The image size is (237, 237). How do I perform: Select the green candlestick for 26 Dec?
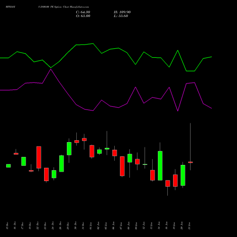click(x=62, y=164)
